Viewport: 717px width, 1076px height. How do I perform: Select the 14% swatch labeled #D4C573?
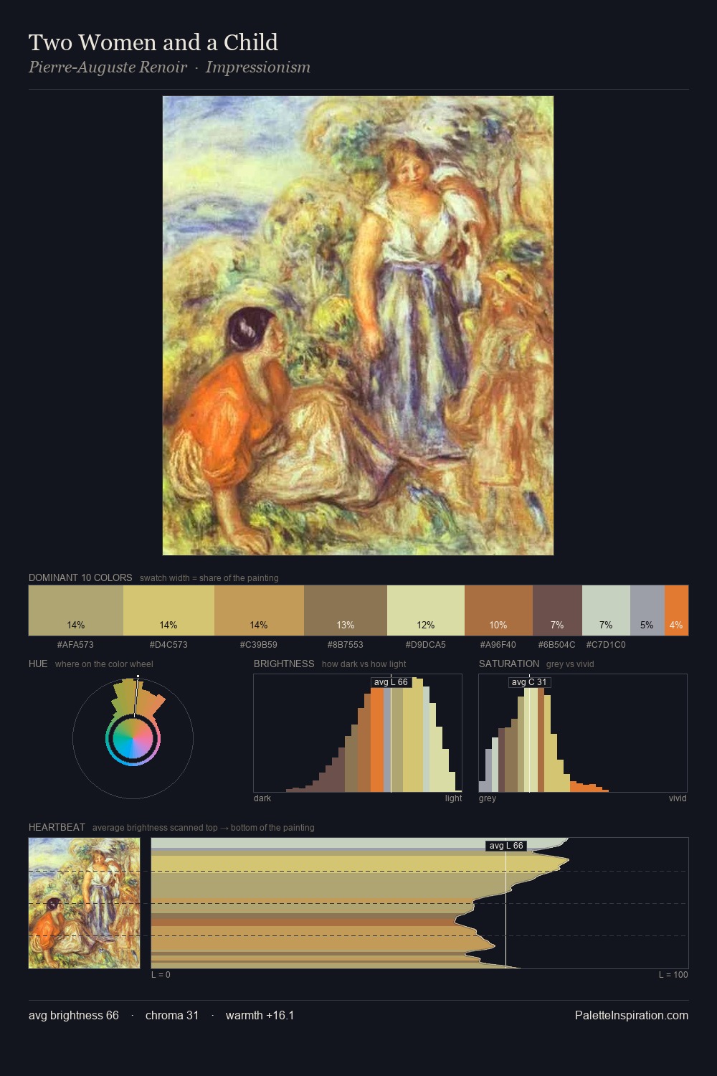click(x=168, y=610)
